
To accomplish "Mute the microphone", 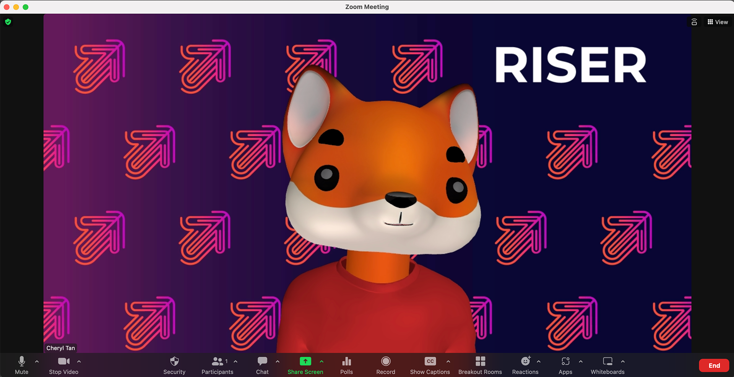I will coord(22,365).
